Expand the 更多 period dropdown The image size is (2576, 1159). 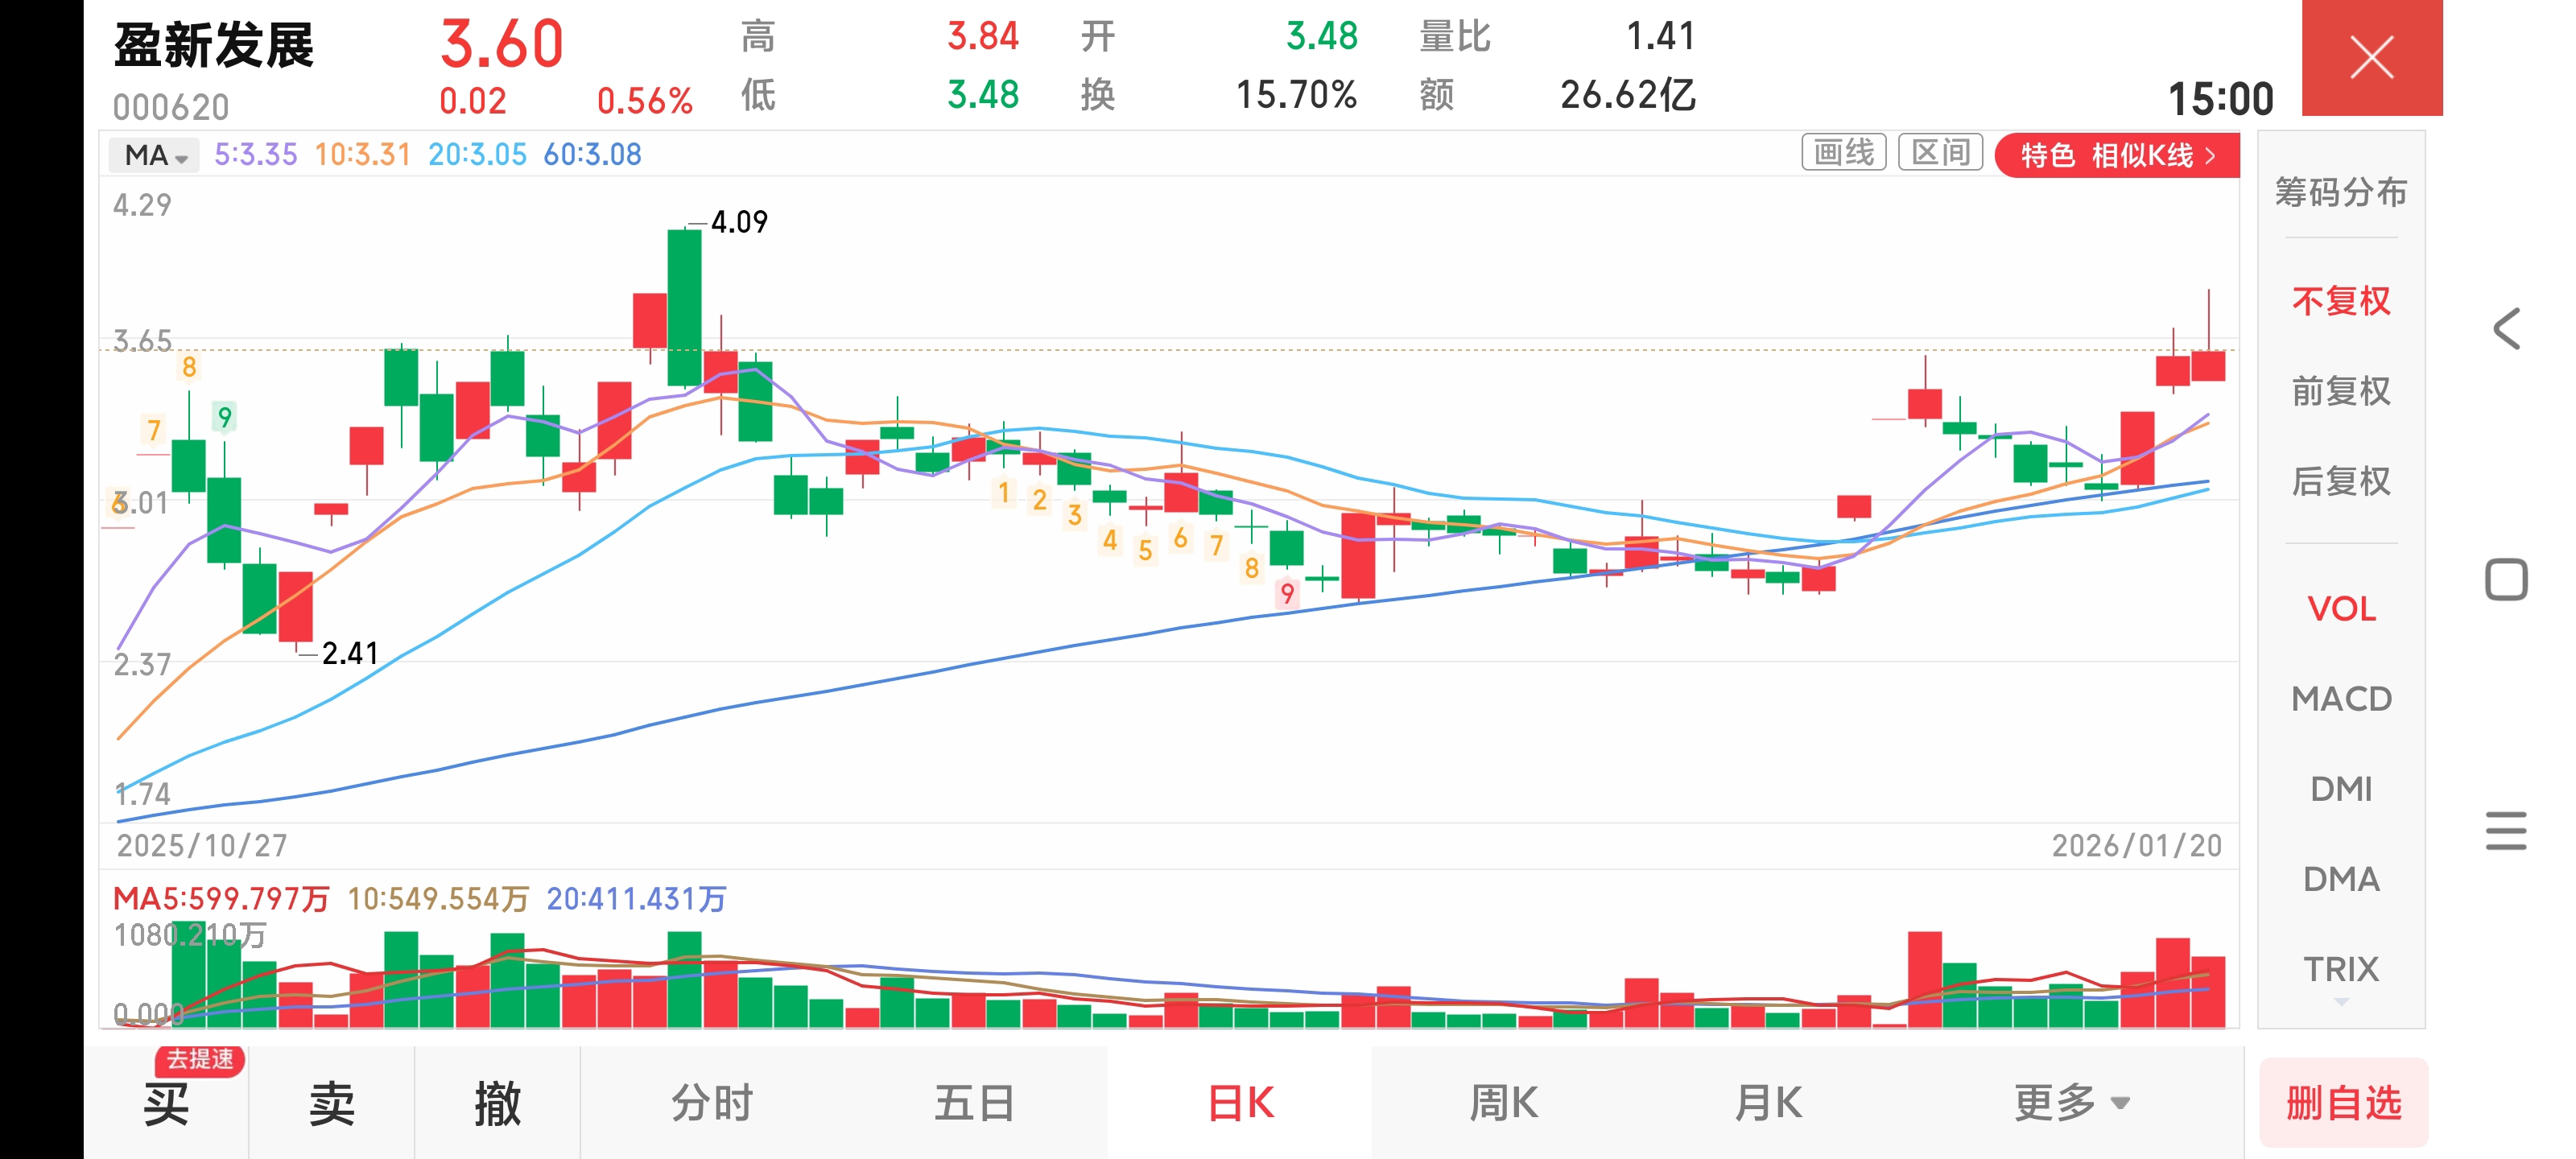tap(2070, 1103)
